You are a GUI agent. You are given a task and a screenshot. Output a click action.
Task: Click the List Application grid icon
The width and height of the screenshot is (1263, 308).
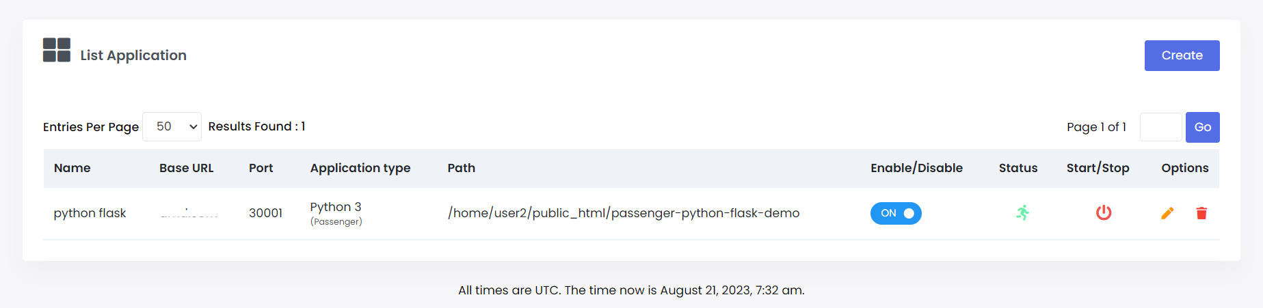coord(57,50)
